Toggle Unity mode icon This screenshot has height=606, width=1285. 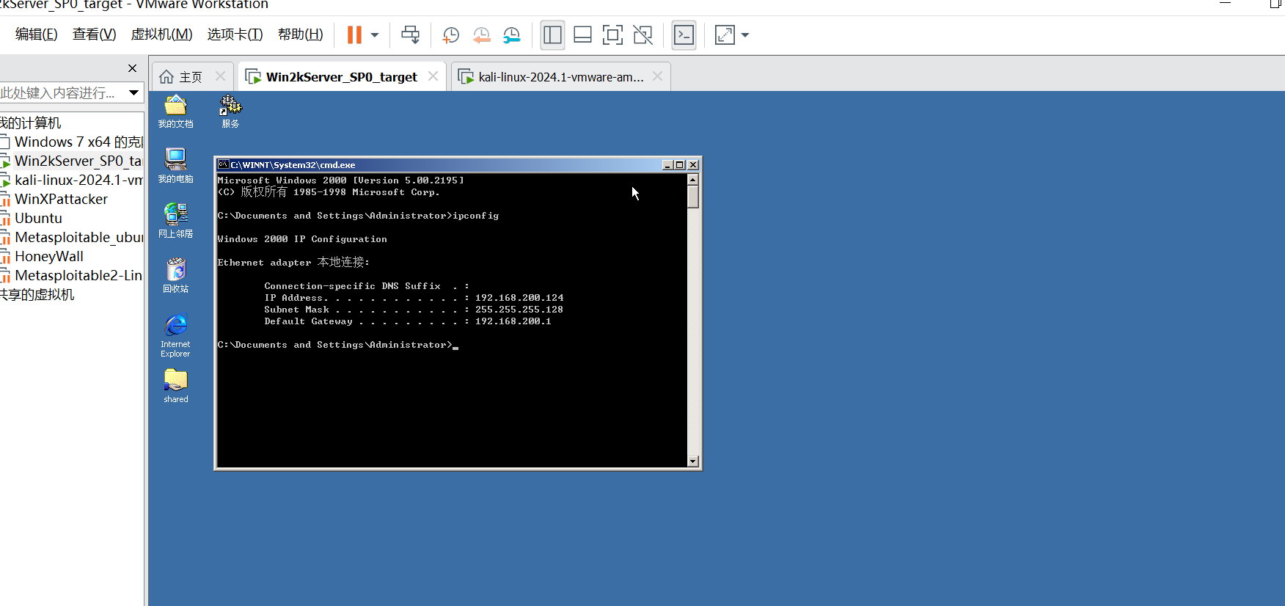pyautogui.click(x=642, y=35)
